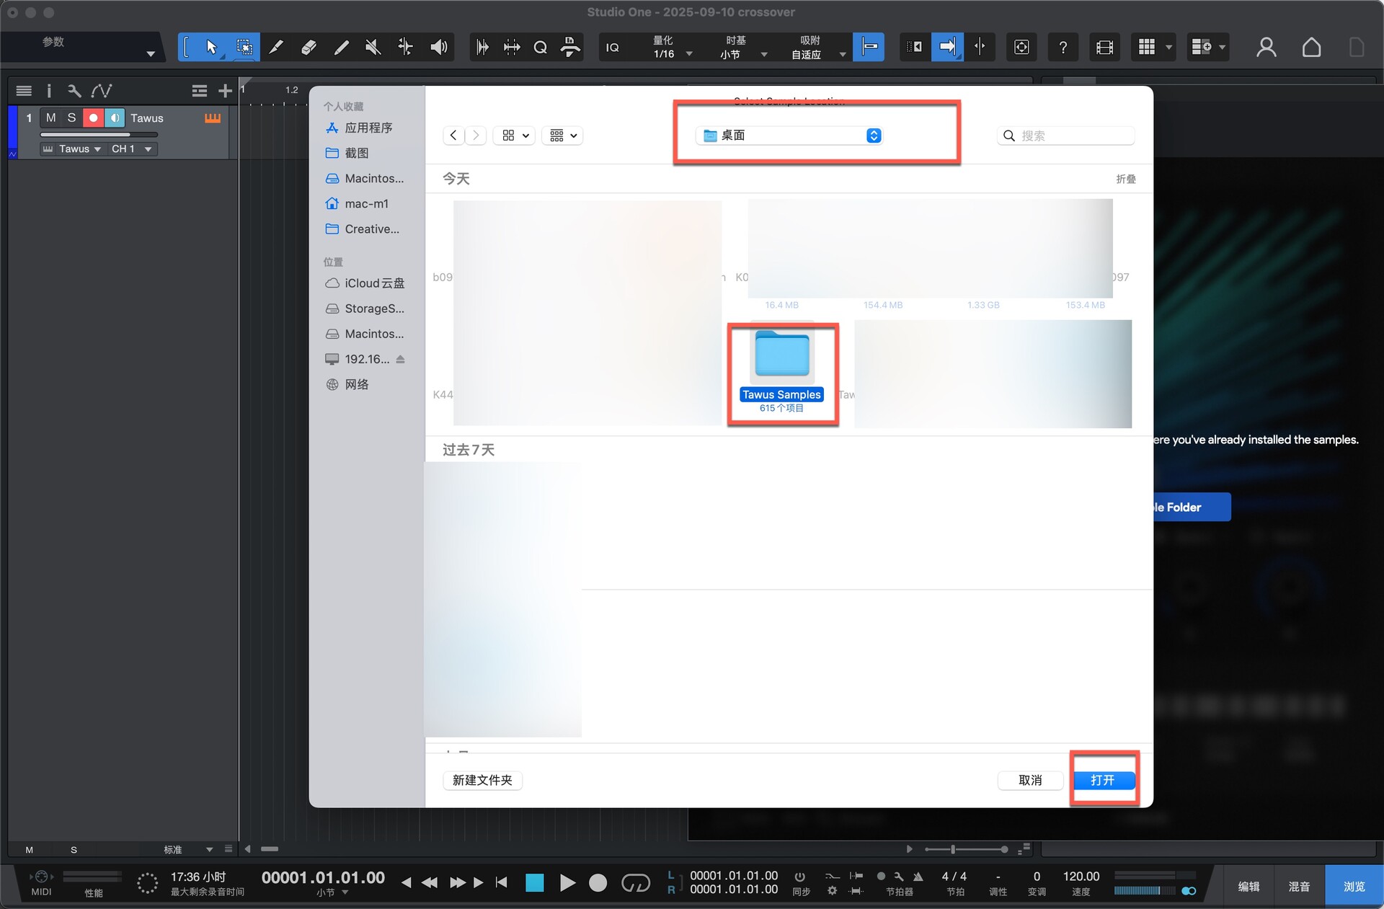Screen dimensions: 1384x909
Task: Open the video player film icon
Action: coord(1104,48)
